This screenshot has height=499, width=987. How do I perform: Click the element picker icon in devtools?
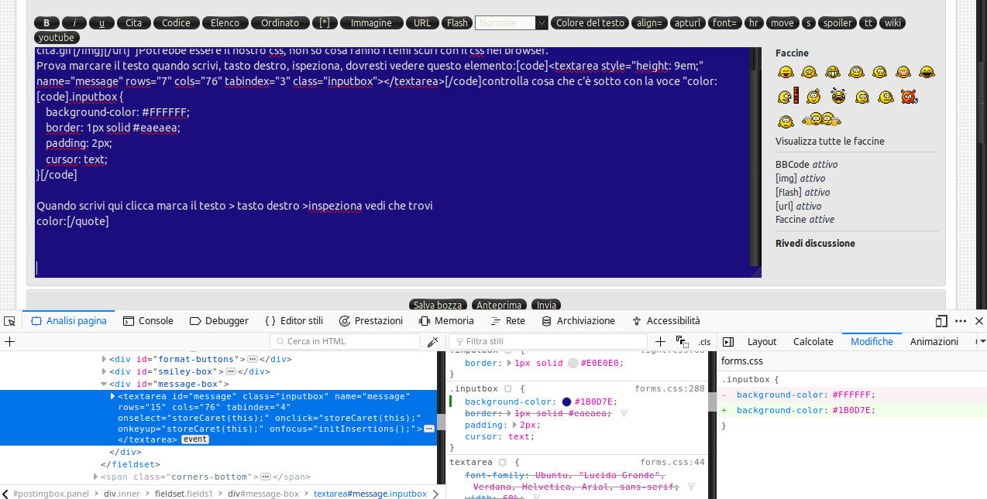[9, 321]
